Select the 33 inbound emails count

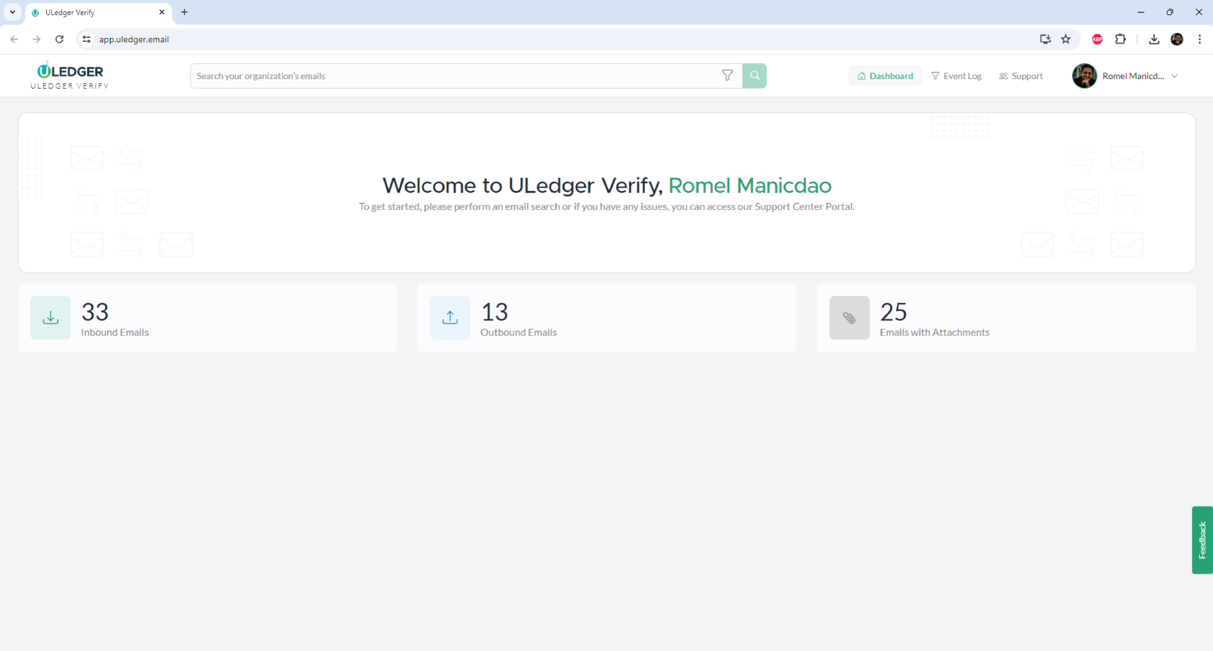(x=95, y=312)
